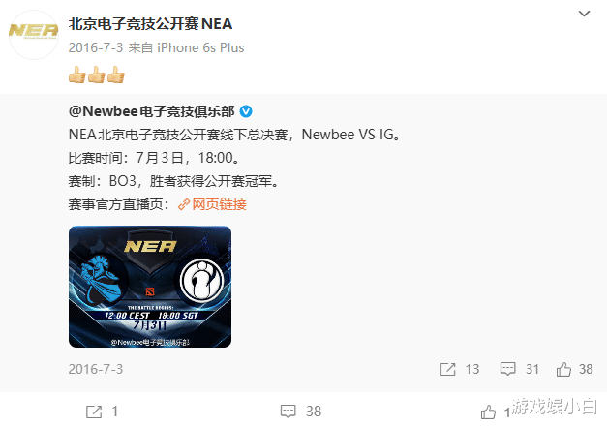Click the blue verified badge beside Newbee
Image resolution: width=607 pixels, height=427 pixels.
pyautogui.click(x=246, y=112)
